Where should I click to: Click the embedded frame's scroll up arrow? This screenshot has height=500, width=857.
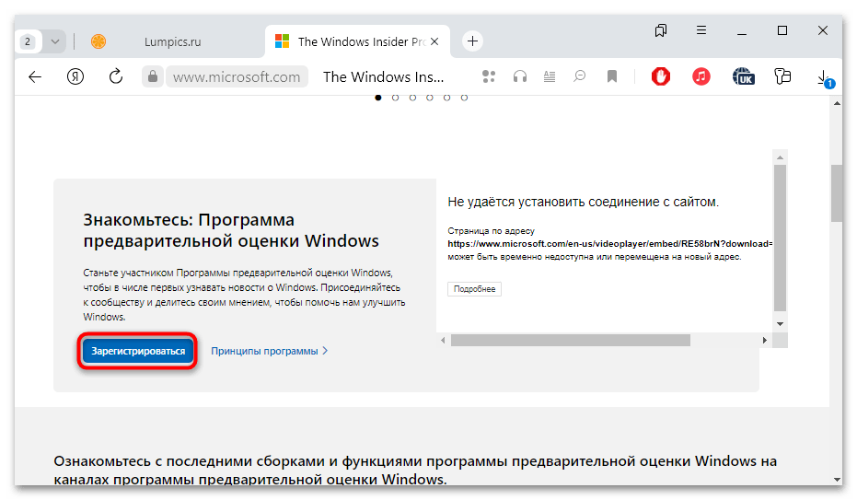[x=780, y=157]
